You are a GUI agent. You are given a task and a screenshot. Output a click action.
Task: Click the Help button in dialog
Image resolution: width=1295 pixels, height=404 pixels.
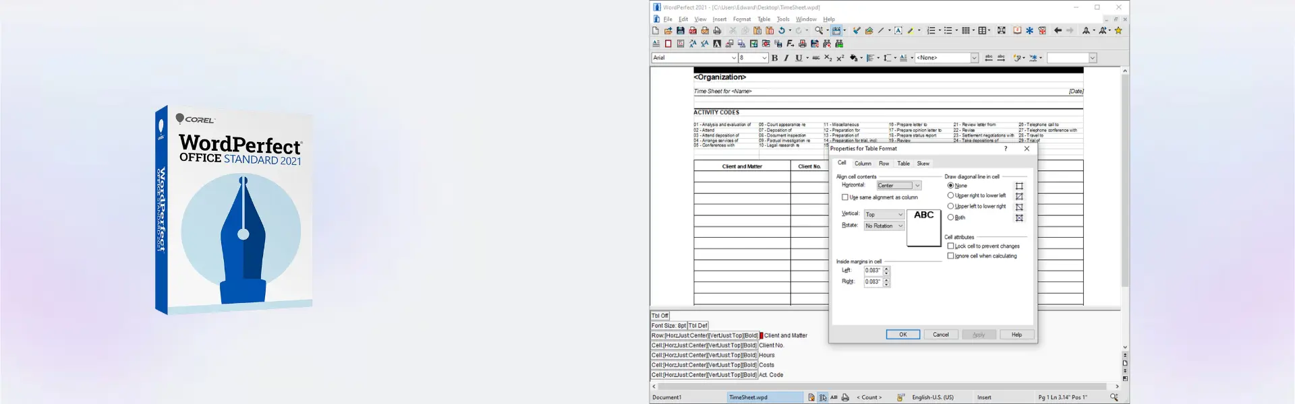pos(1016,335)
